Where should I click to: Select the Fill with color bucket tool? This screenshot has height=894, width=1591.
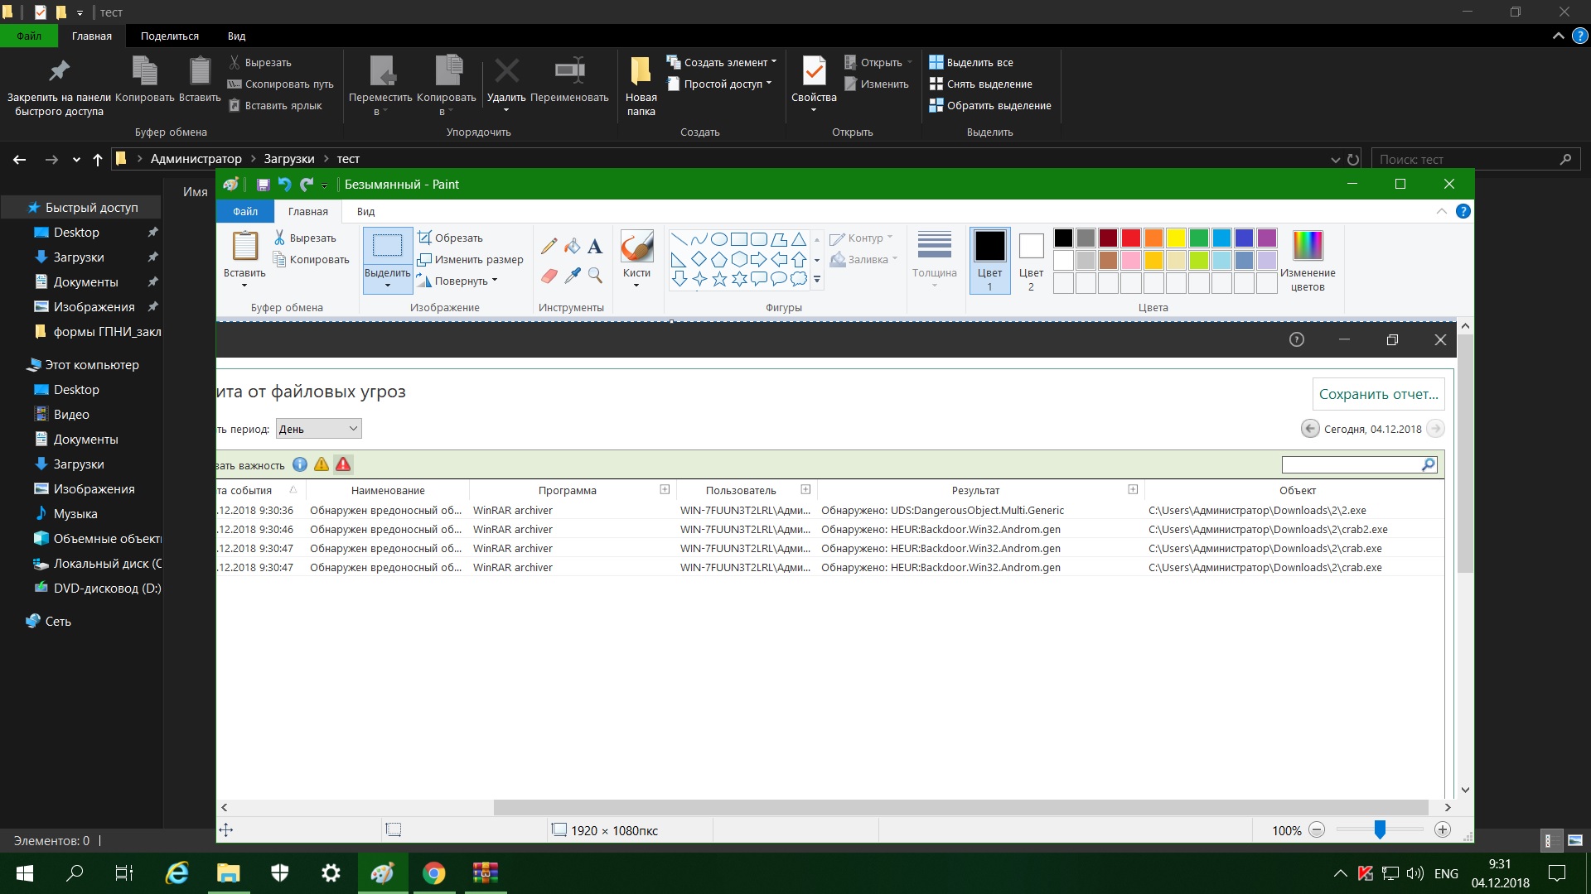[572, 246]
